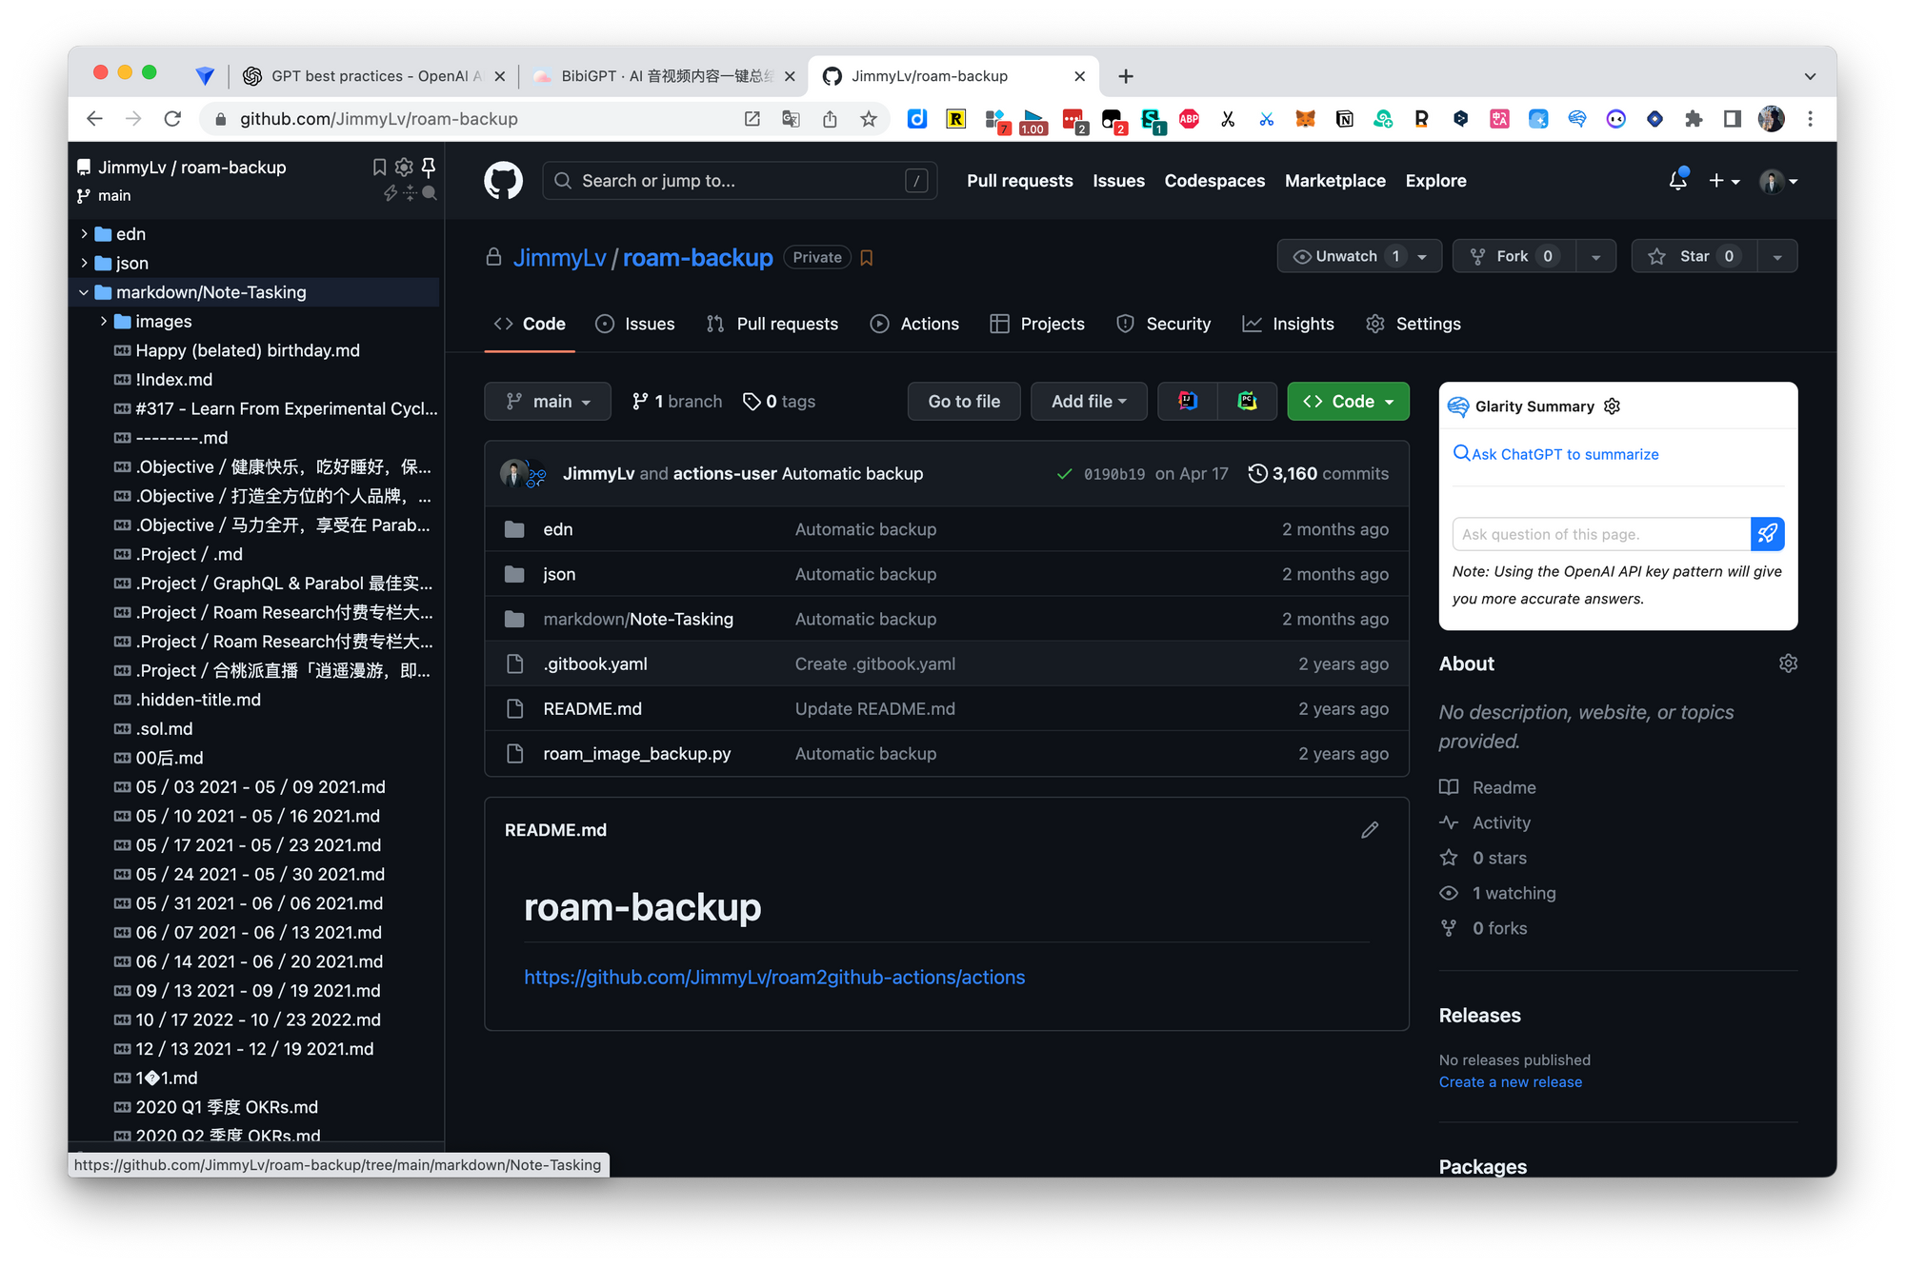Open the Security tab
Viewport: 1905px width, 1267px height.
[x=1163, y=324]
